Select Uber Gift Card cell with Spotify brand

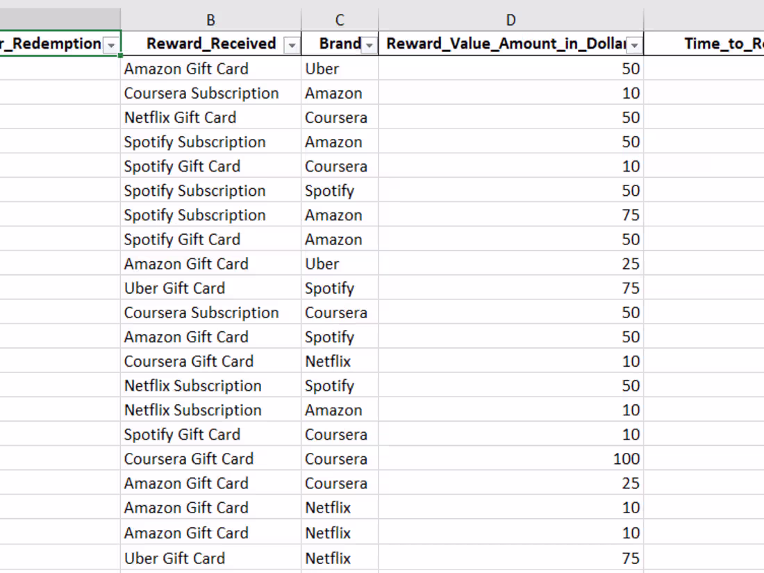click(x=174, y=288)
